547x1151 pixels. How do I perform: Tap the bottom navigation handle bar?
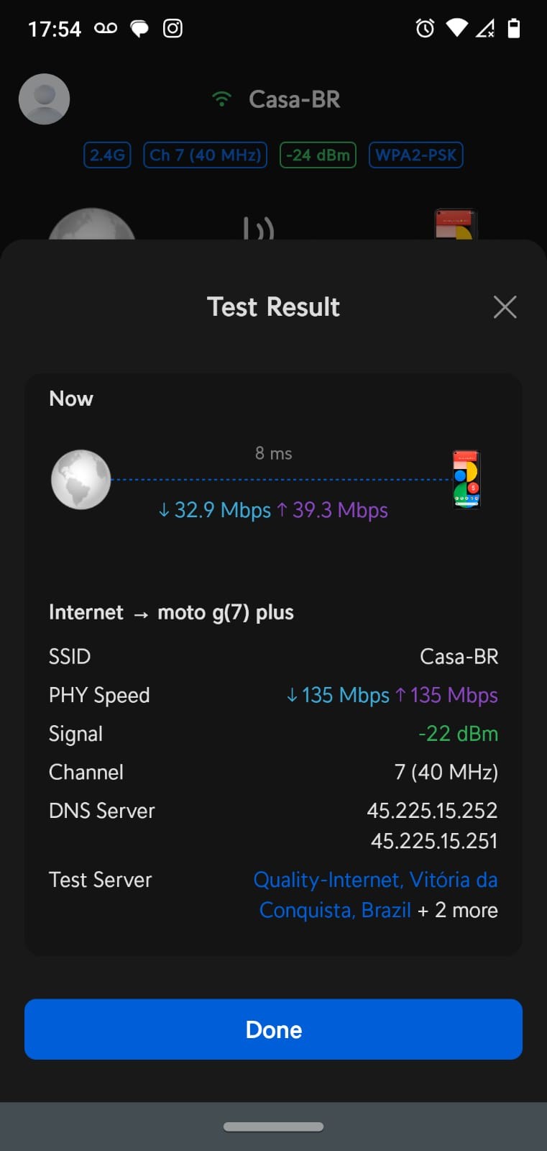273,1127
